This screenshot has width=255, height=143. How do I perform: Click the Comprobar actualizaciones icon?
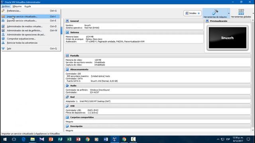(x=3, y=39)
